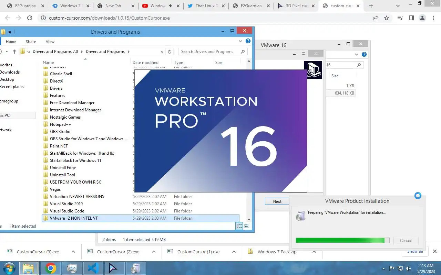Open the quick access toolbar dropdown
The image size is (441, 275).
10,32
